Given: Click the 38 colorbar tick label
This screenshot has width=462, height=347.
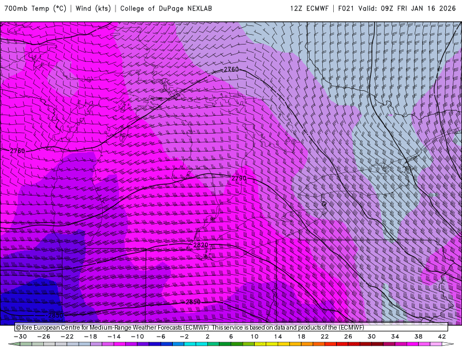Looking at the screenshot, I should (x=418, y=337).
